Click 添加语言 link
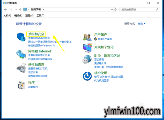Image resolution: width=164 pixels, height=120 pixels. click(99, 60)
